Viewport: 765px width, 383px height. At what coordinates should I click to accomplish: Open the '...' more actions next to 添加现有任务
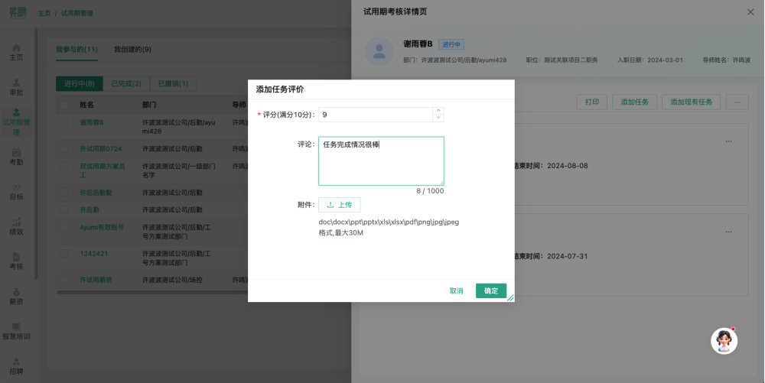[x=737, y=102]
